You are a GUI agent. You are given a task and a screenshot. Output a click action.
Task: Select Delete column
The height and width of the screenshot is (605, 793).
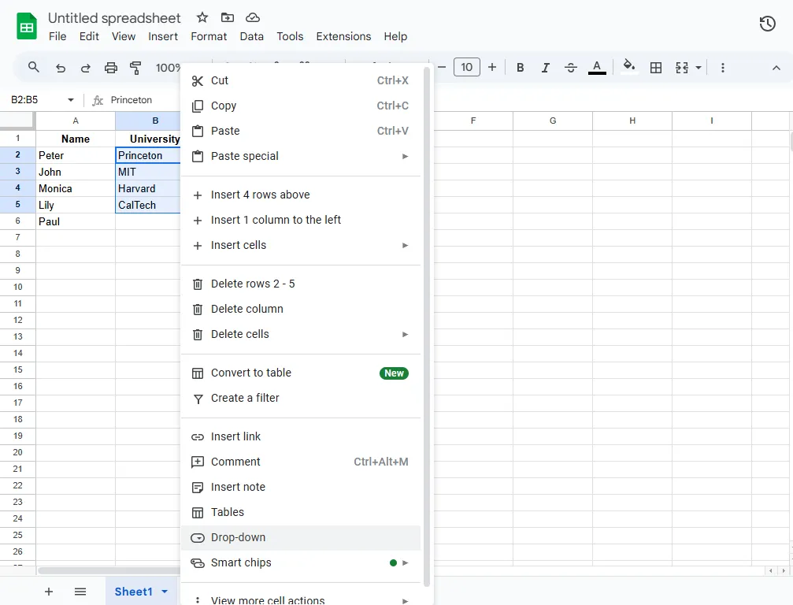[x=300, y=309]
